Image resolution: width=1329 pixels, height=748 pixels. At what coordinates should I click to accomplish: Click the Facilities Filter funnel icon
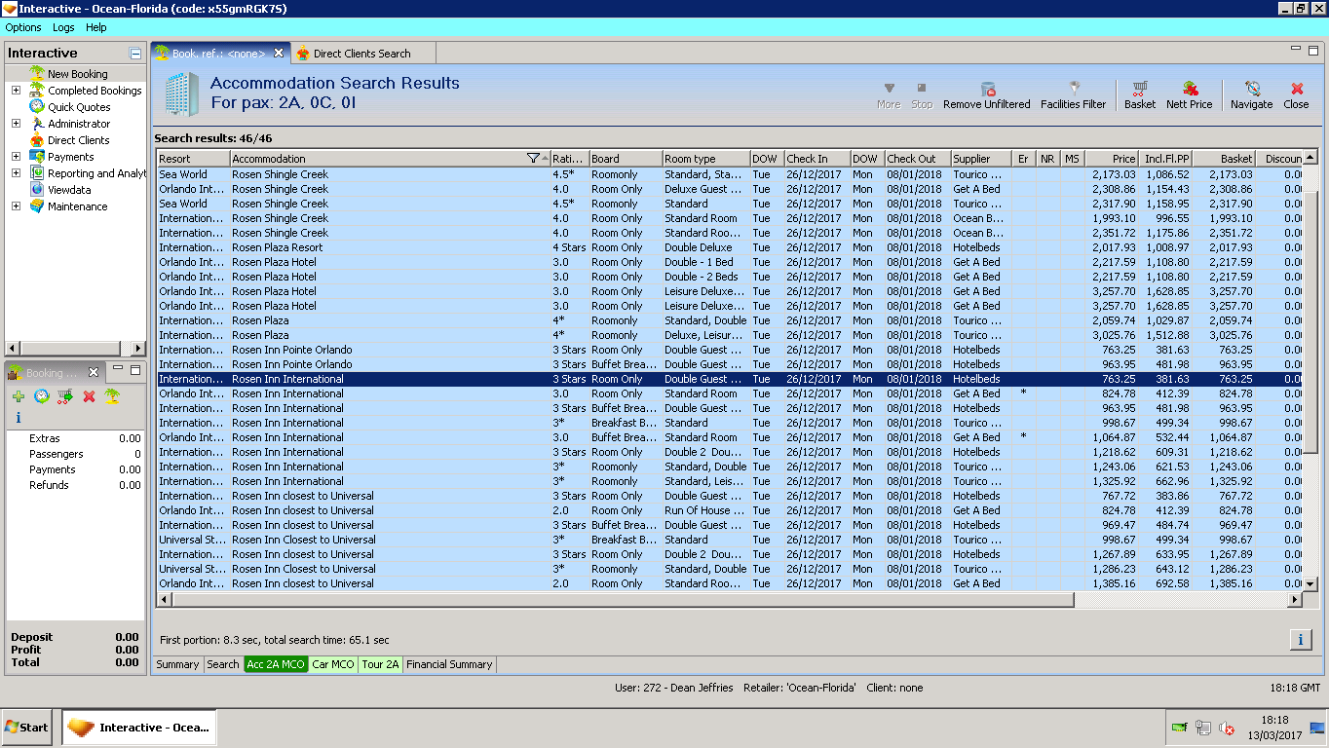coord(1074,89)
